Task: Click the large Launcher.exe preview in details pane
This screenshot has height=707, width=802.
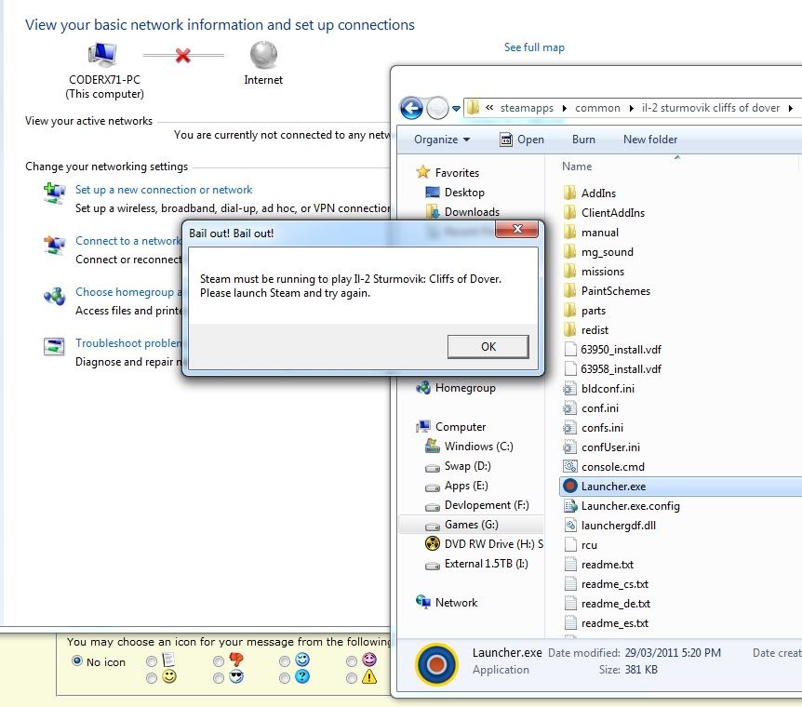Action: point(436,664)
